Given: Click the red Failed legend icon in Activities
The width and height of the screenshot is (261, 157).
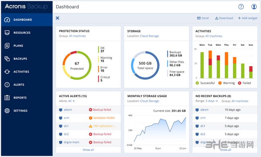Looking at the screenshot, I should [x=240, y=83].
